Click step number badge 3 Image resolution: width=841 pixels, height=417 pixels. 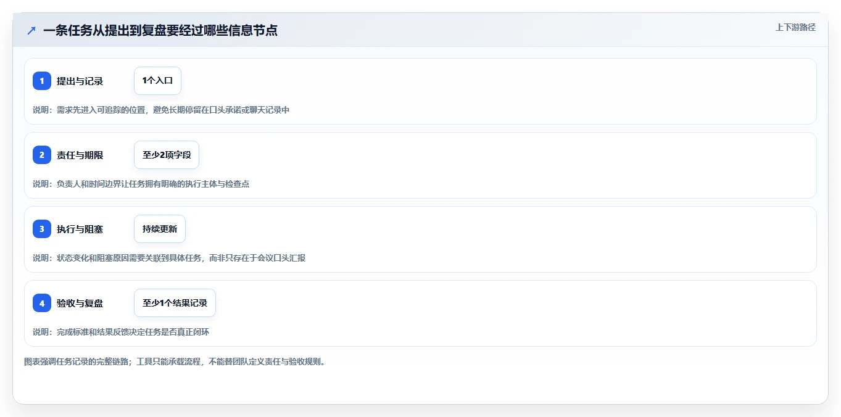click(42, 229)
